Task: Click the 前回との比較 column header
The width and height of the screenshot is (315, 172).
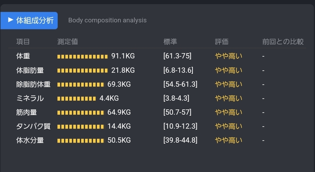Action: point(283,42)
